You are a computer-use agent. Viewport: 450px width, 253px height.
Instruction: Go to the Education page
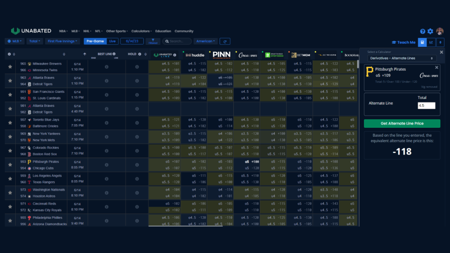pos(163,31)
